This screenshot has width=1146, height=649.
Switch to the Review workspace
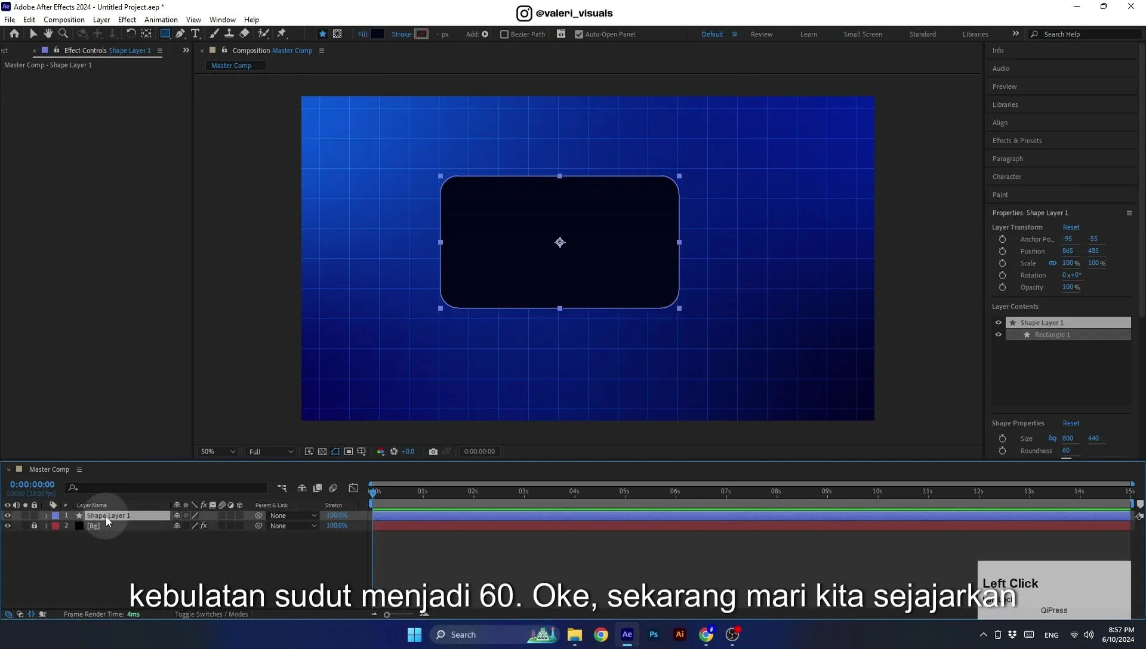762,35
